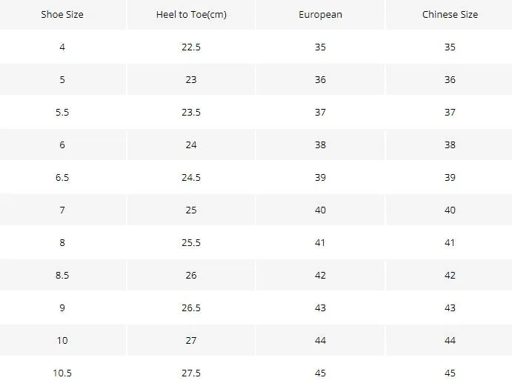Click the Heel to Toe(cm) header

[x=191, y=14]
